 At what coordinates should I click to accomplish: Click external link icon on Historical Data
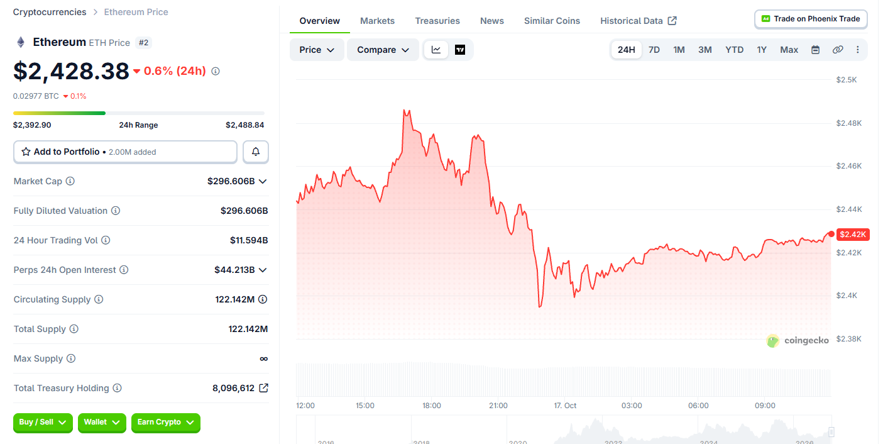tap(672, 21)
